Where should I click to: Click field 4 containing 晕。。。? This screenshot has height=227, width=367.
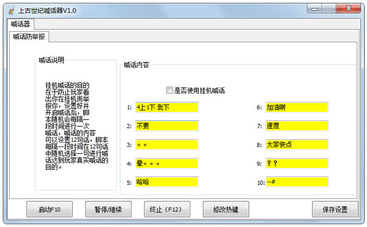coord(167,164)
